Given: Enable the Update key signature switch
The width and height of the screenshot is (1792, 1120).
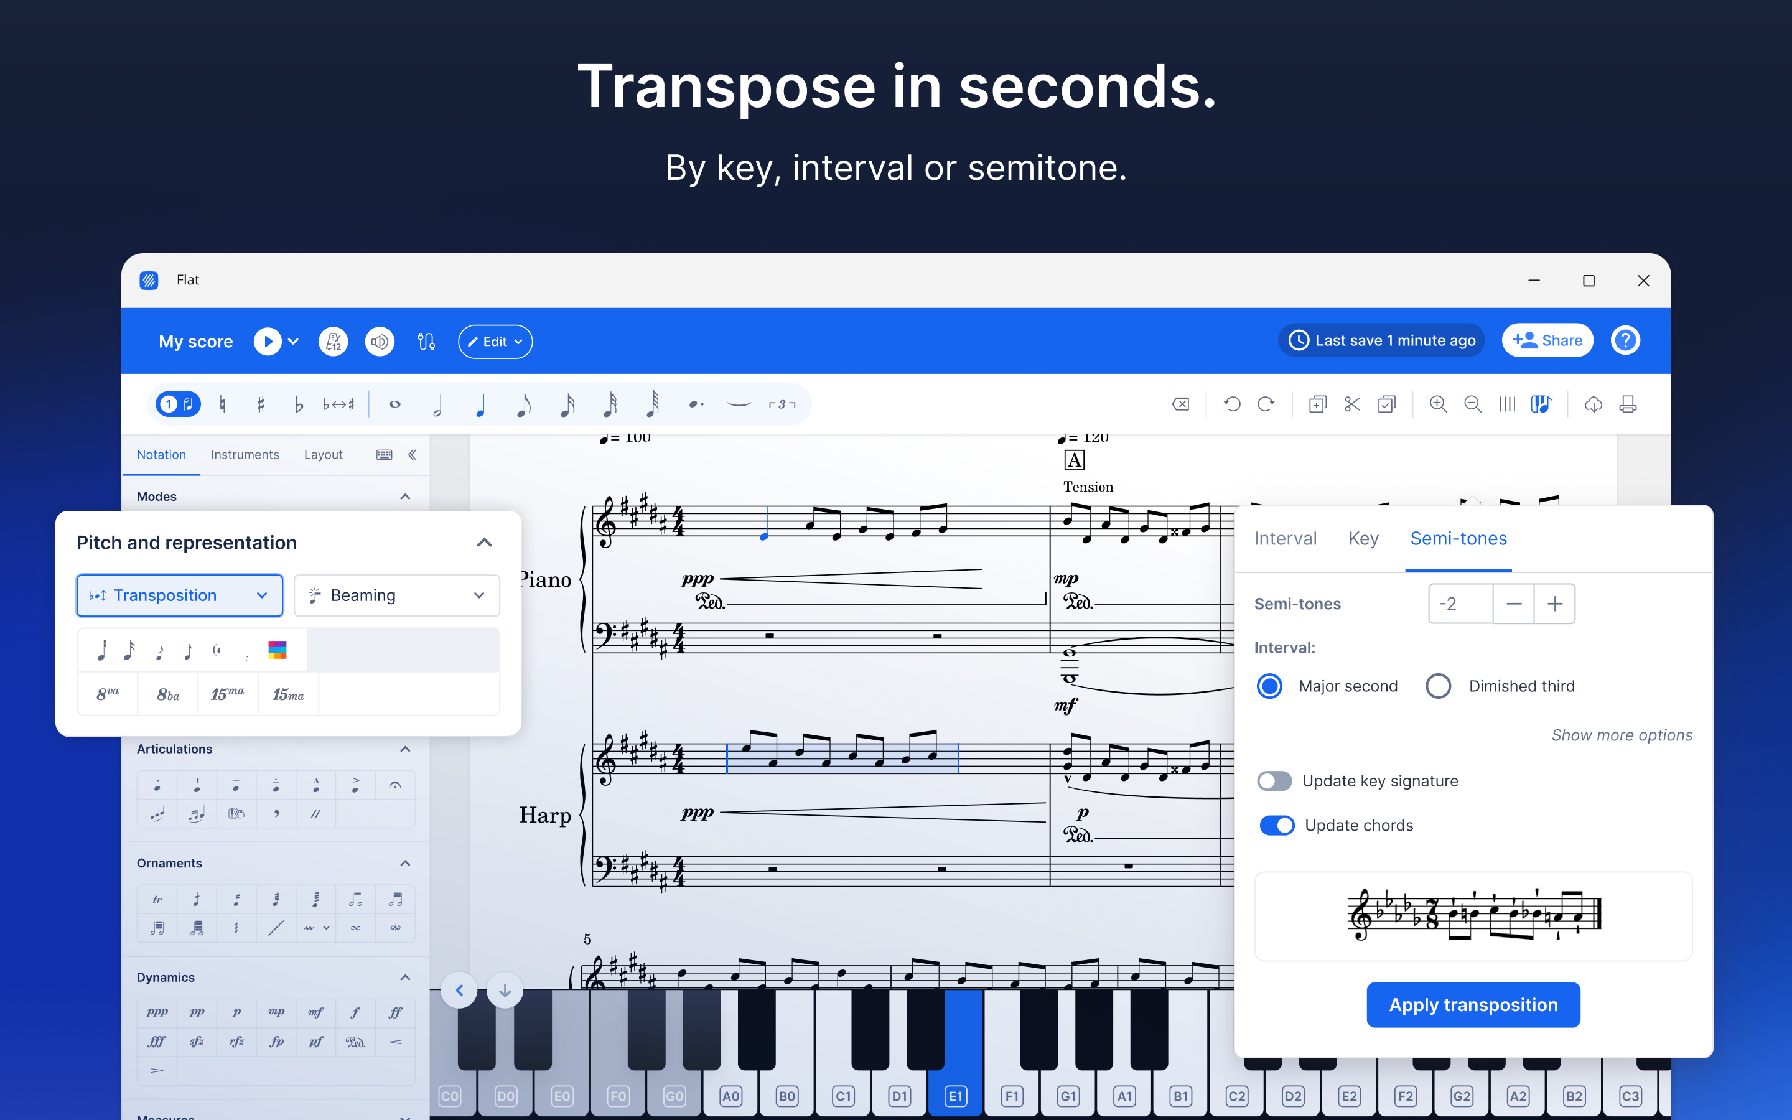Looking at the screenshot, I should point(1274,781).
